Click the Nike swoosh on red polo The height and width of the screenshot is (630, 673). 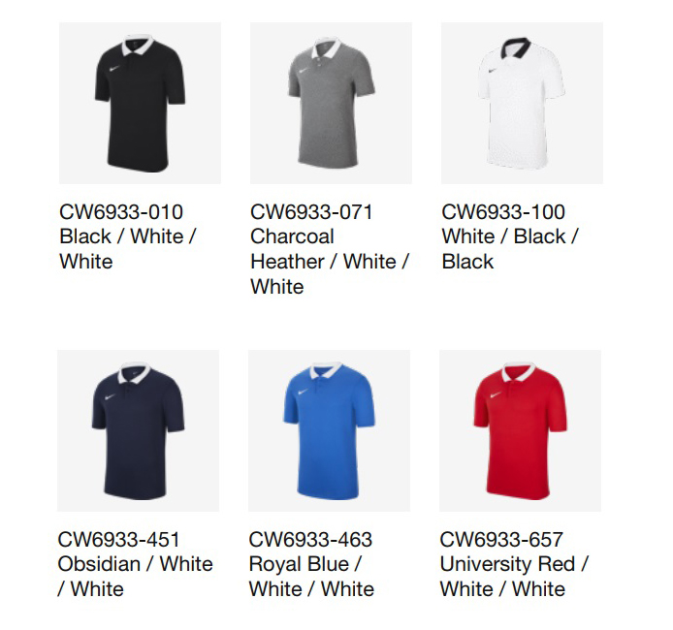point(496,394)
